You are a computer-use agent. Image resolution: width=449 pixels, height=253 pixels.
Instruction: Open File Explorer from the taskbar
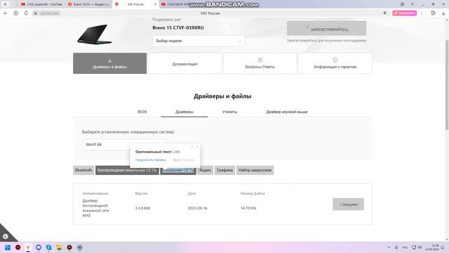click(x=59, y=247)
